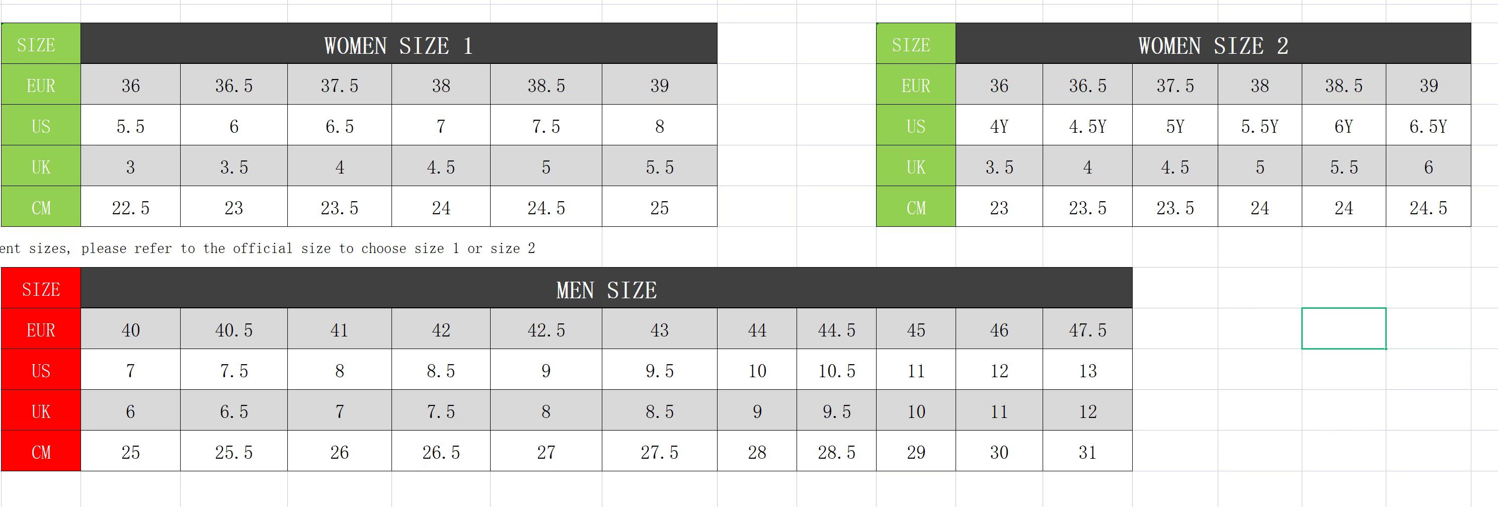This screenshot has width=1498, height=507.
Task: Click the red UK row label
Action: (x=41, y=410)
